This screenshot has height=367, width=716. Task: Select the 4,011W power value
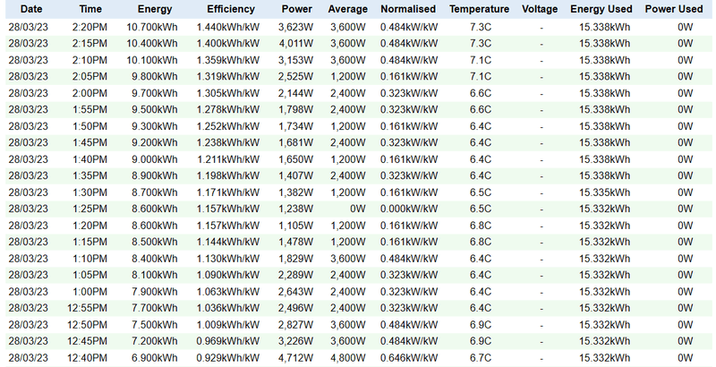tap(295, 44)
